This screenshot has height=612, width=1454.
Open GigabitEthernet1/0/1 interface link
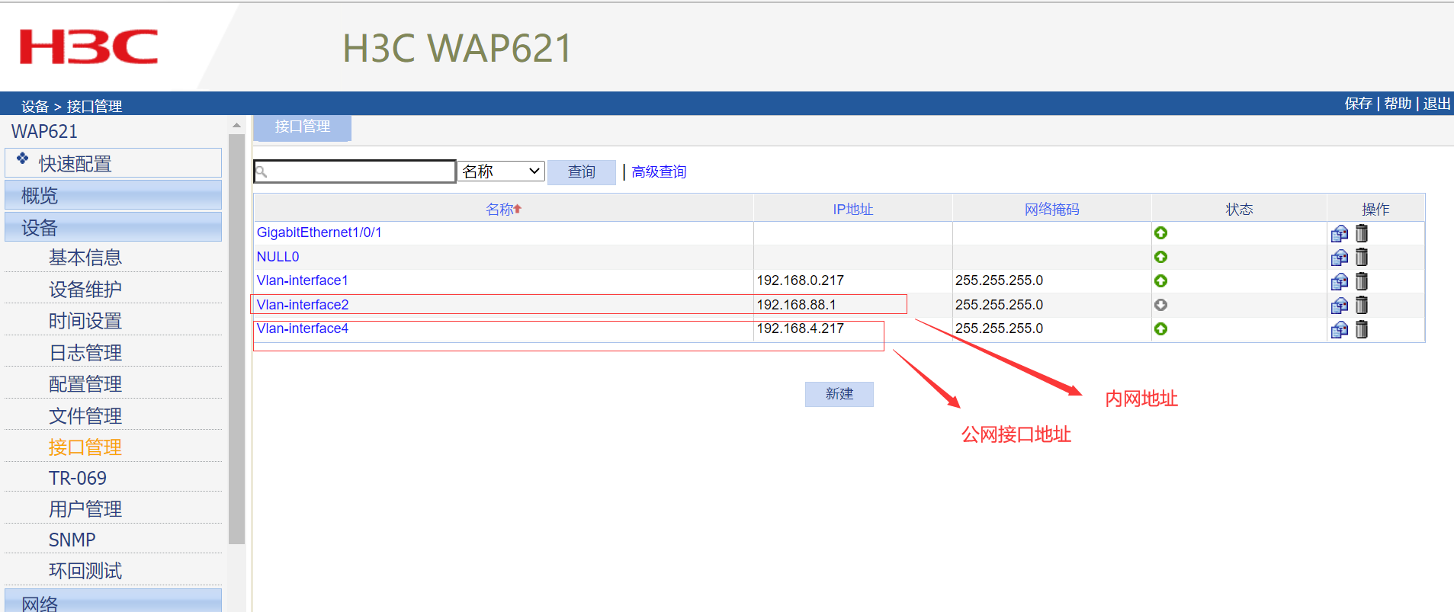point(319,232)
